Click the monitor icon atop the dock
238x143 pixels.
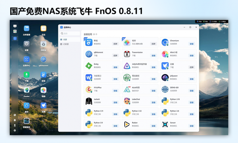tap(15, 26)
